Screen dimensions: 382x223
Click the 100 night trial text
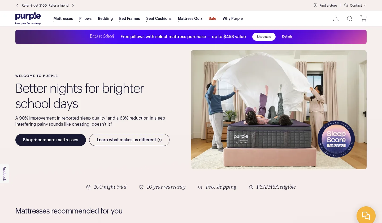coord(110,187)
